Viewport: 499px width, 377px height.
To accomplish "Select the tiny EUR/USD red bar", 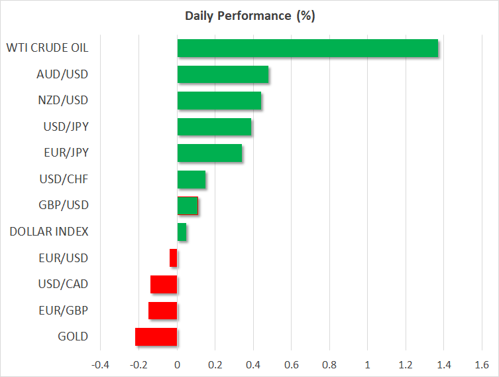I will coord(174,258).
